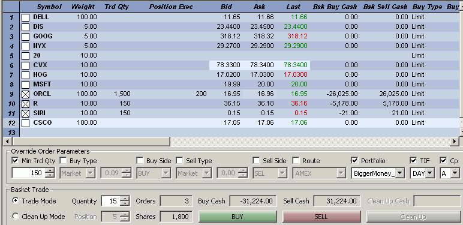Click the NYX Weight value 5.00
The width and height of the screenshot is (463, 225).
(x=91, y=46)
